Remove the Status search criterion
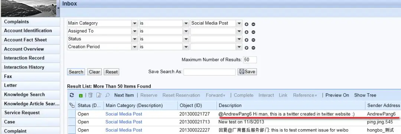Screen dimensions: 401x134 coord(254,40)
